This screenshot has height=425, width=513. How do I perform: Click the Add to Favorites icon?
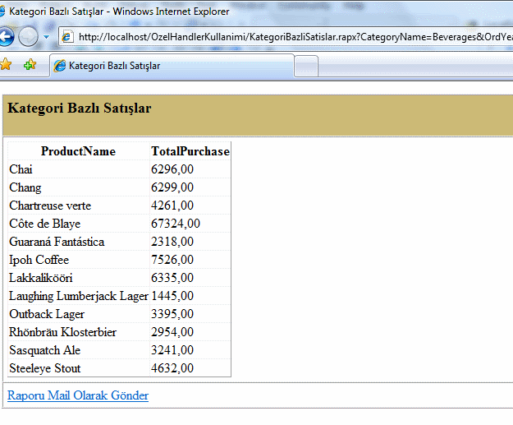pos(30,65)
